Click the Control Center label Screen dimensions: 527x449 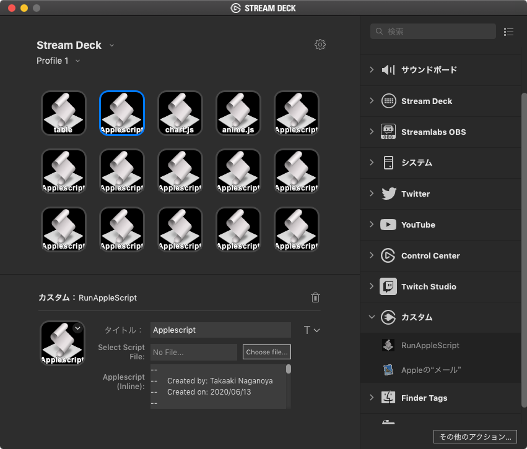pos(430,255)
